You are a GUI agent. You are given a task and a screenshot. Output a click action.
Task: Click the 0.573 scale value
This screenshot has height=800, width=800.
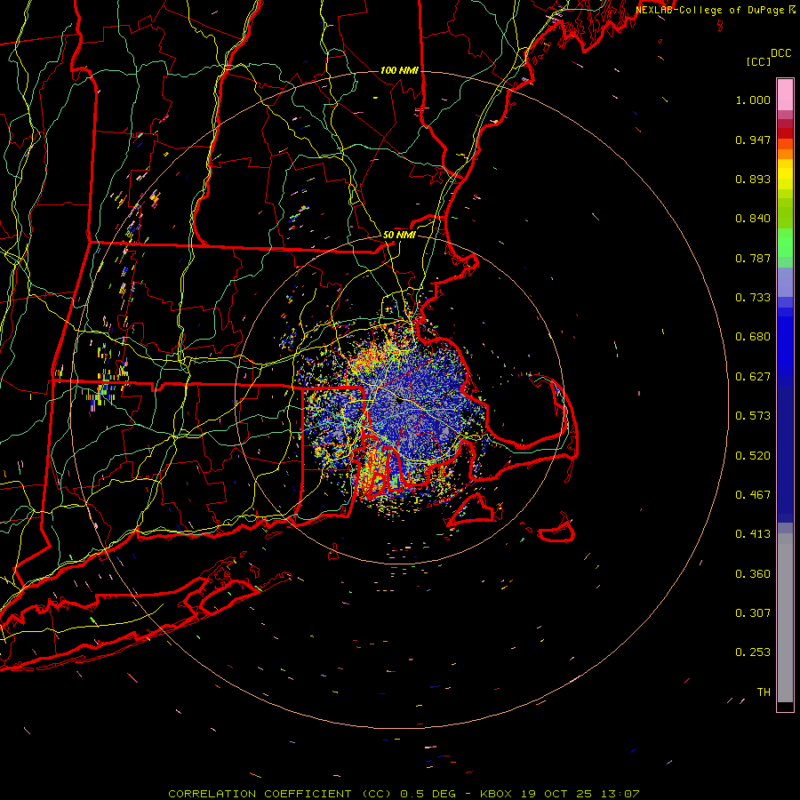pos(753,416)
